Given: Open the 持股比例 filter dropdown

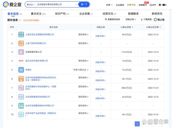Looking at the screenshot, I should click(131, 19).
